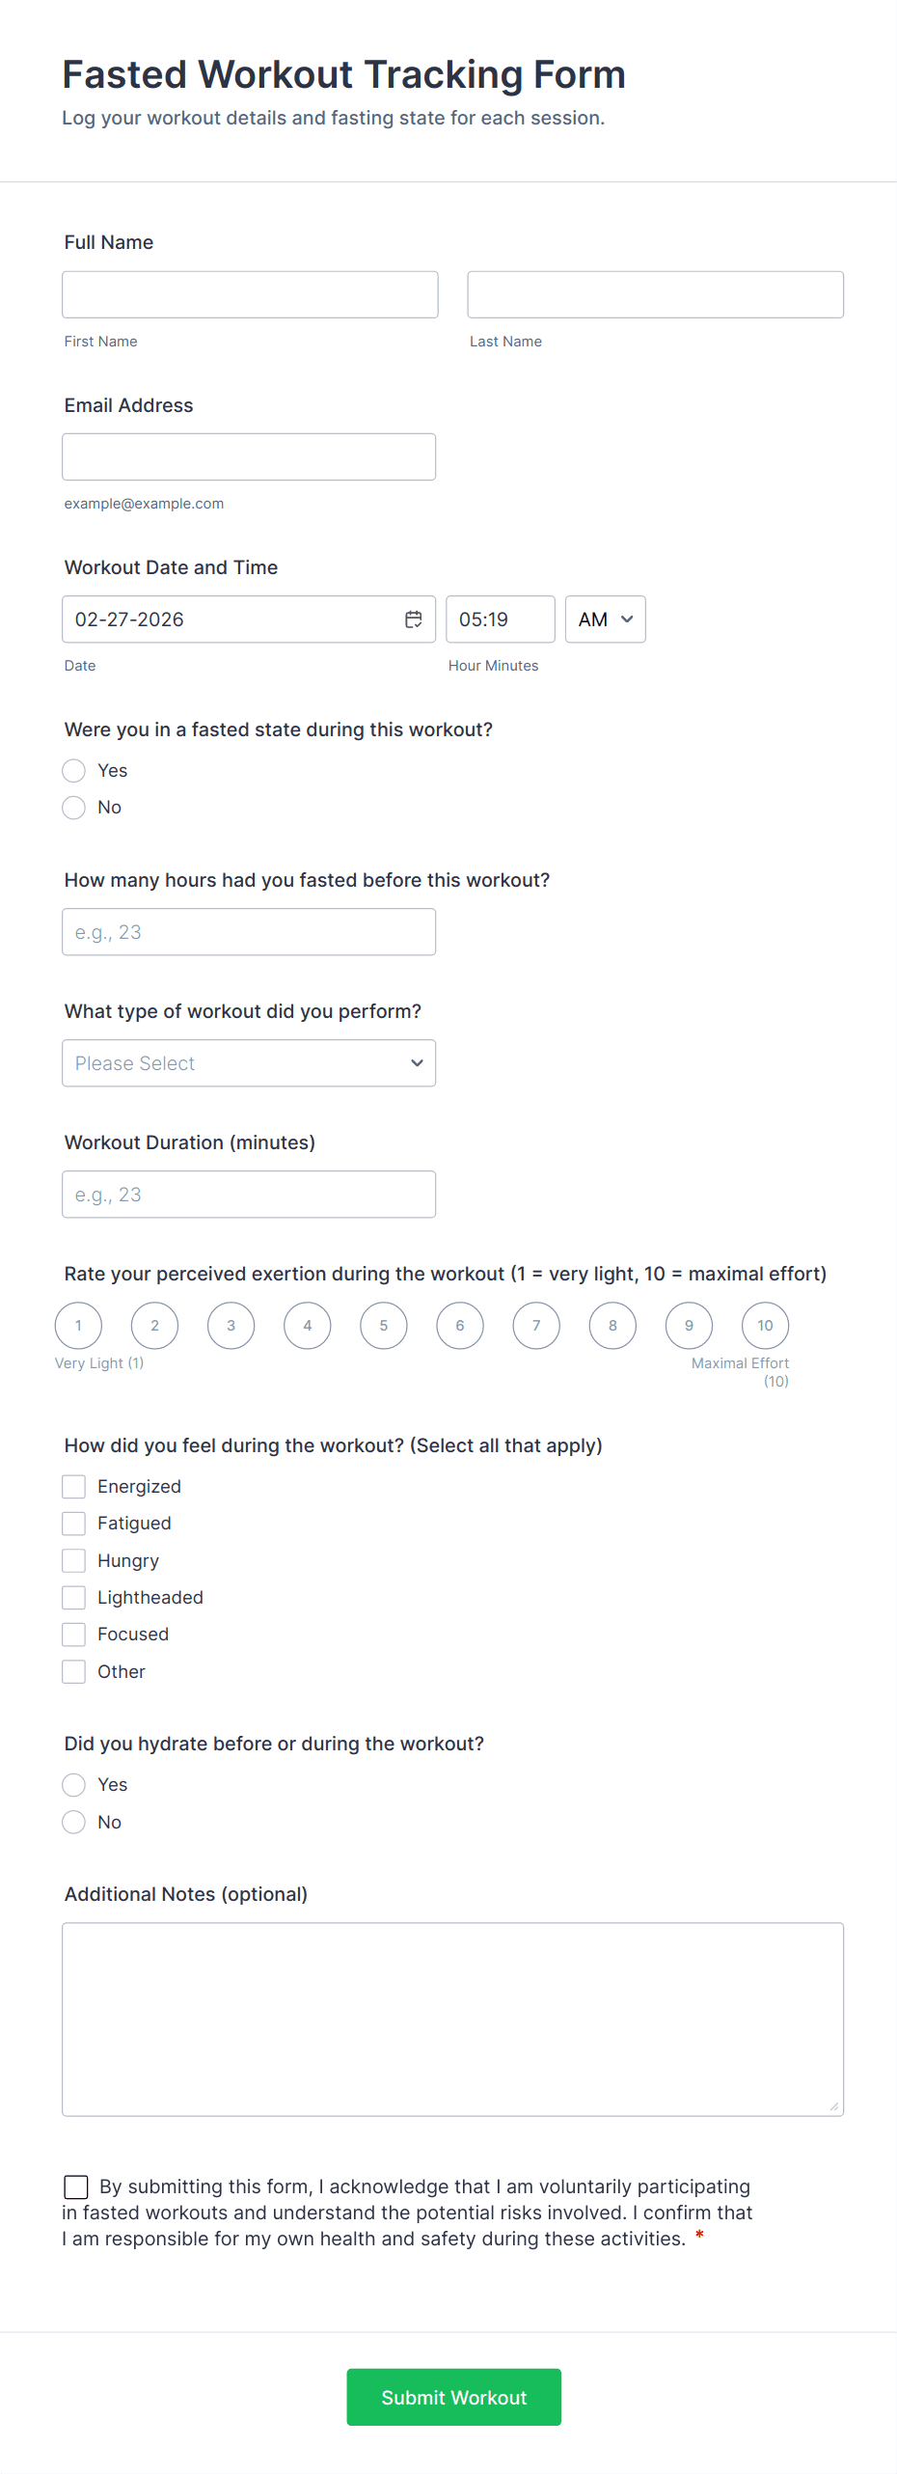
Task: Click the fasted hours input field
Action: point(249,932)
